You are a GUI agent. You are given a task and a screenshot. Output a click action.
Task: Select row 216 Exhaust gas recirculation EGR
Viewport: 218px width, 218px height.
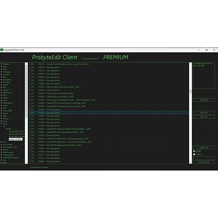click(109, 93)
